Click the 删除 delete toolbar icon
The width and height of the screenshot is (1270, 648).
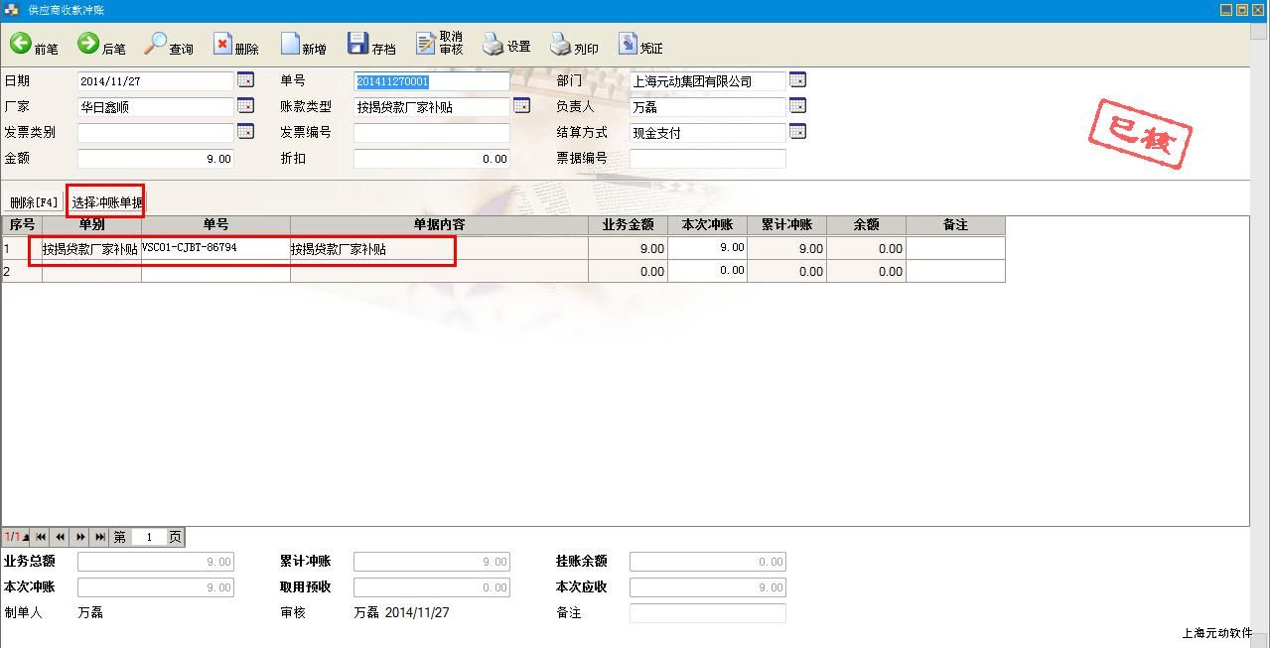point(235,45)
